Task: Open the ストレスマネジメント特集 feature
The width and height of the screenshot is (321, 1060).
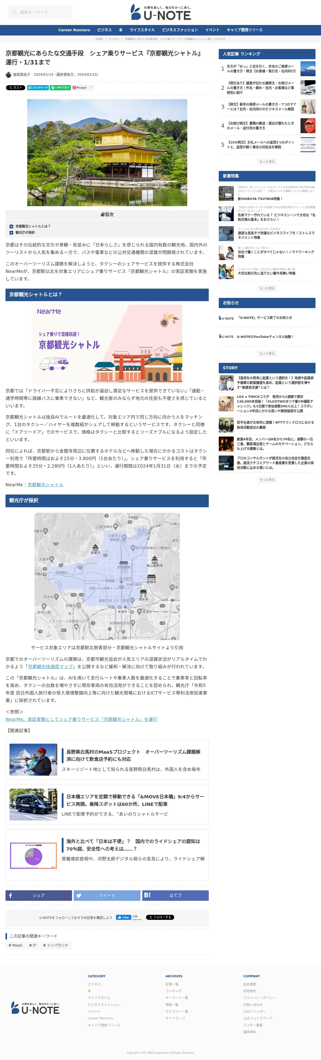Action: pos(276,235)
